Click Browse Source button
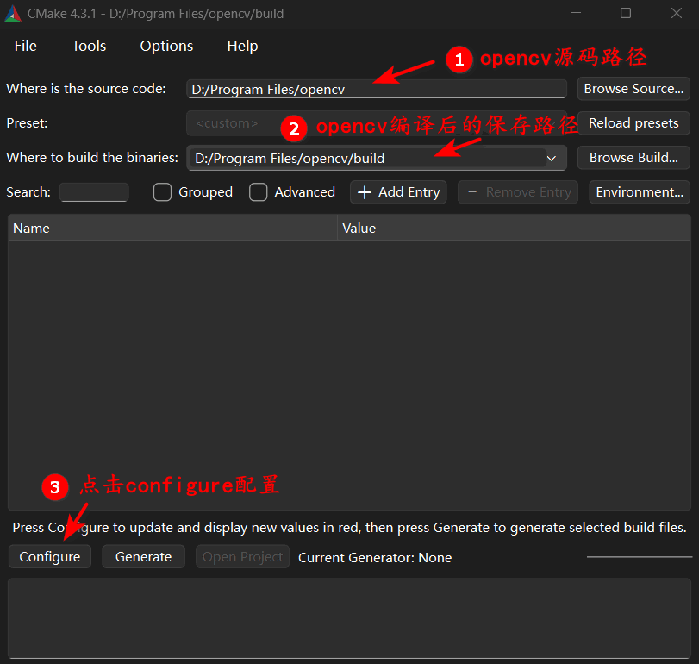 point(633,89)
